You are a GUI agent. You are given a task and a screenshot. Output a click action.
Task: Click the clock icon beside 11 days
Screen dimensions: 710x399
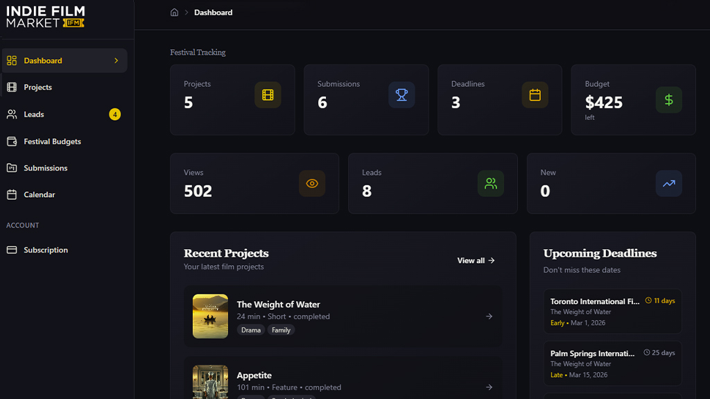(x=648, y=300)
